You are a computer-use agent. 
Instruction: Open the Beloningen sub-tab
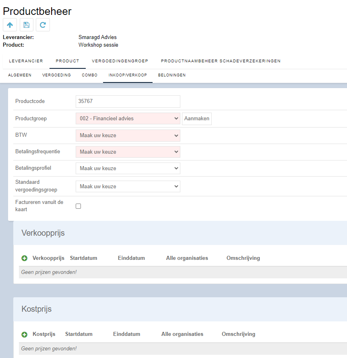[x=172, y=75]
